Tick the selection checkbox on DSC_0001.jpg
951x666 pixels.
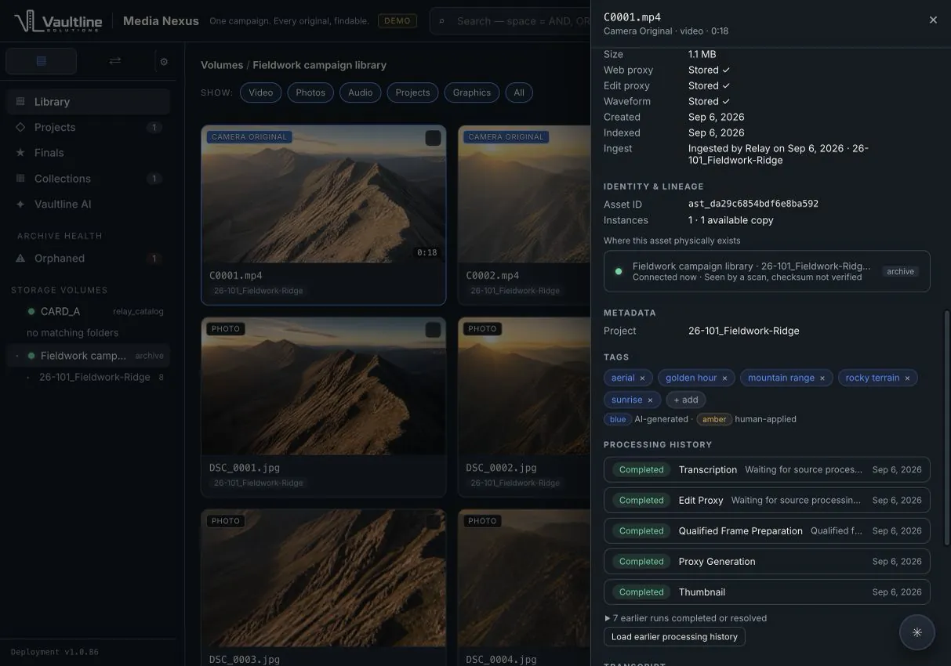433,330
